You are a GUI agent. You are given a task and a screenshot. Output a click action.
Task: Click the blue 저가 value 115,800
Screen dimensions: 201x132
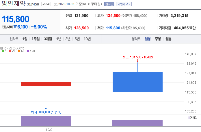113,28
